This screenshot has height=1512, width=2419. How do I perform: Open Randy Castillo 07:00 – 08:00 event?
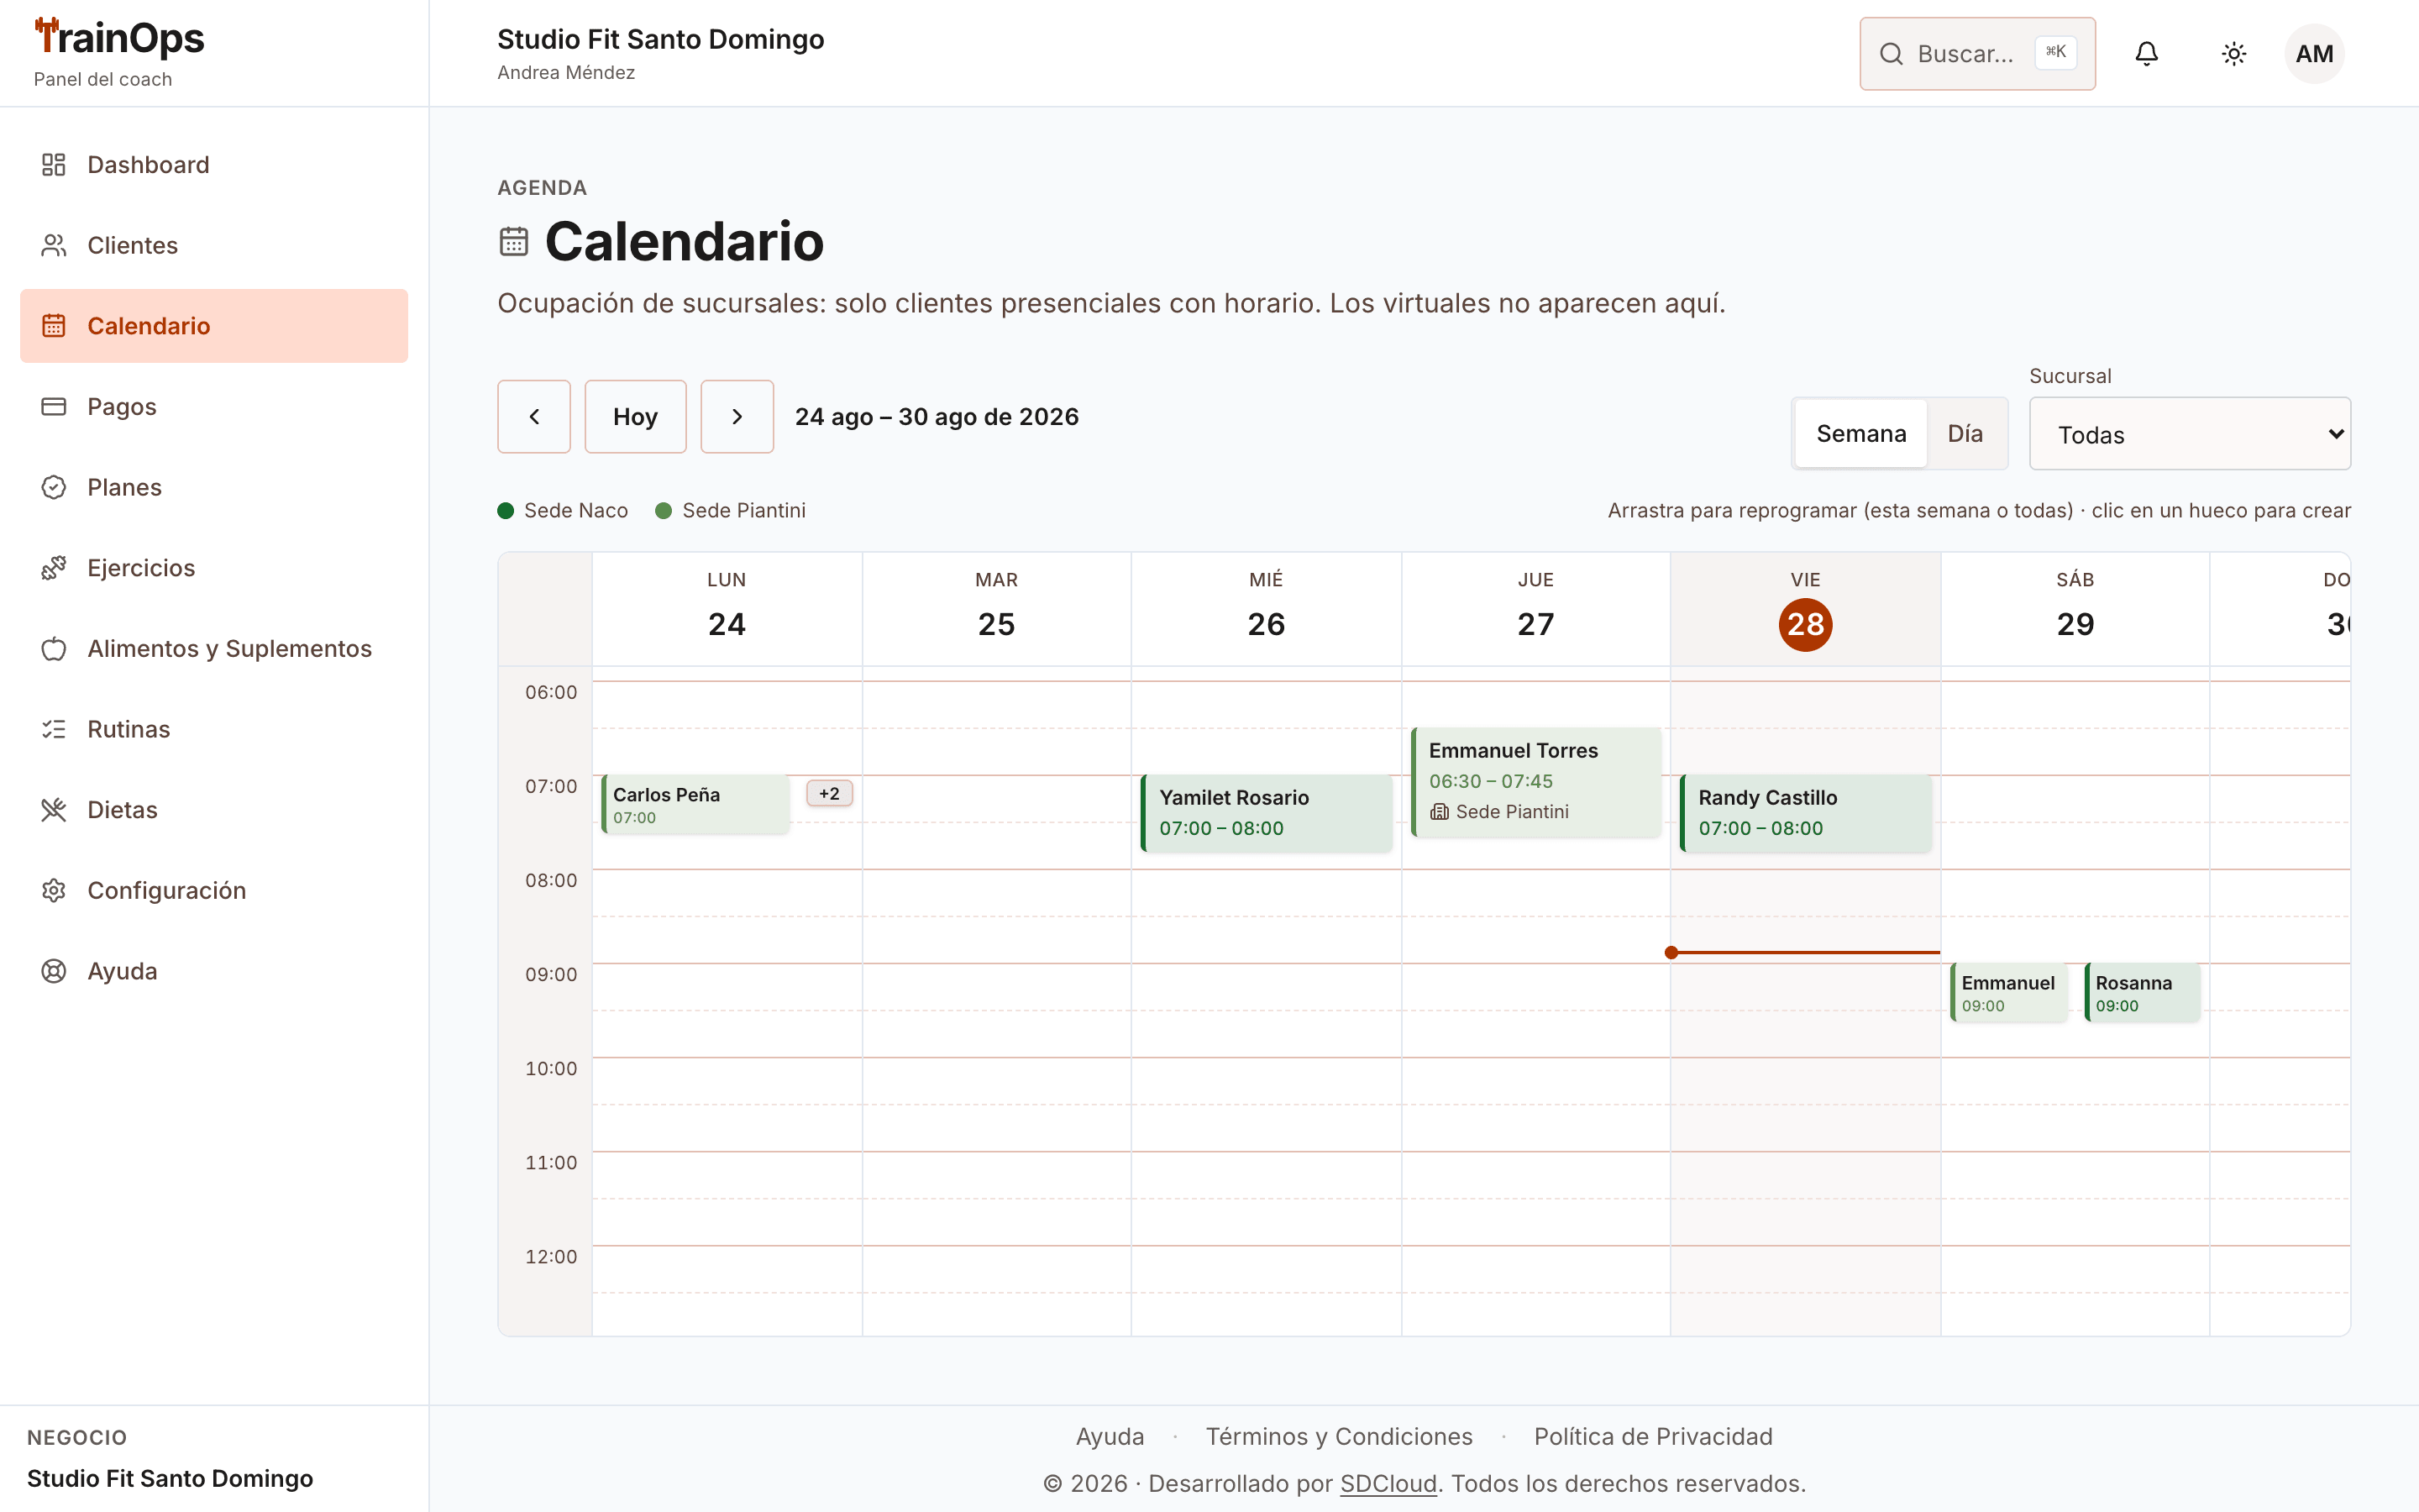1805,814
